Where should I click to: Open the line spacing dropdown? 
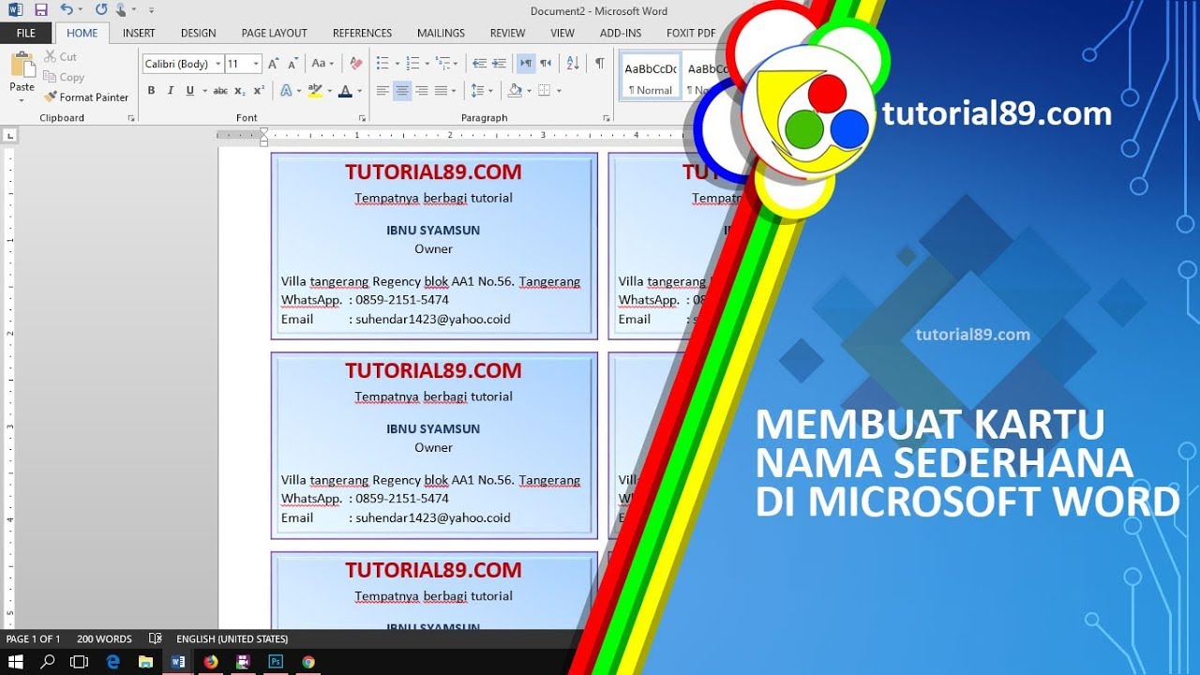click(481, 91)
